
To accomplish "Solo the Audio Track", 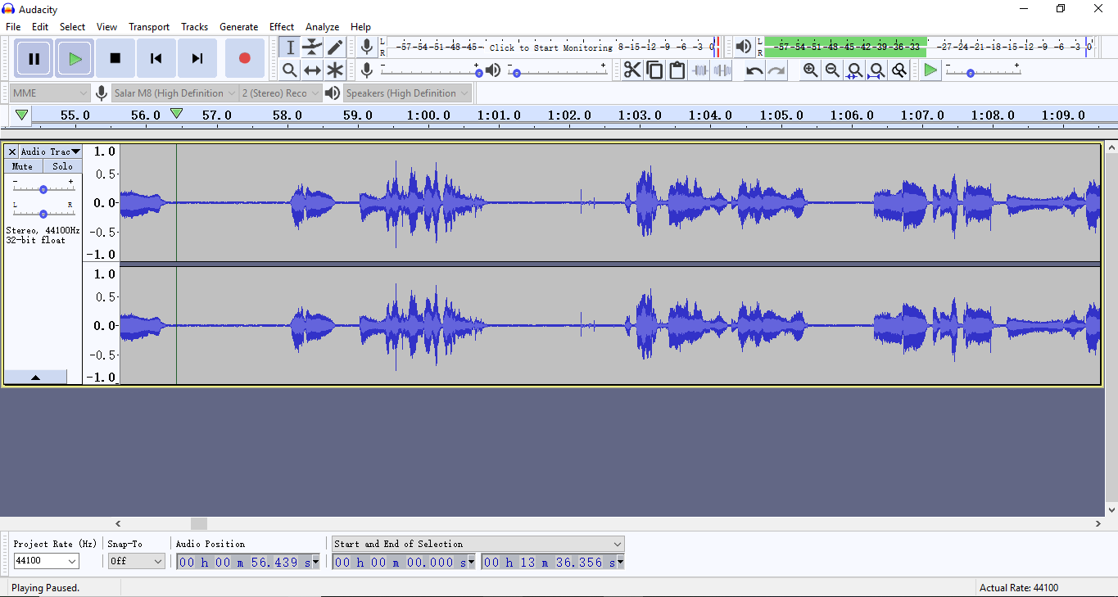I will point(62,165).
